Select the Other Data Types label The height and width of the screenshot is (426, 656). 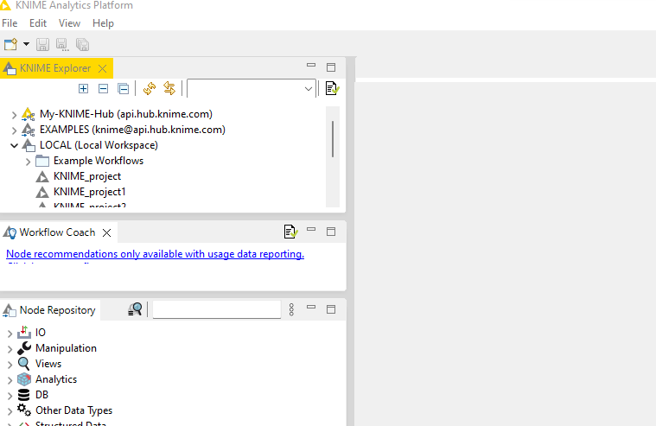tap(74, 410)
